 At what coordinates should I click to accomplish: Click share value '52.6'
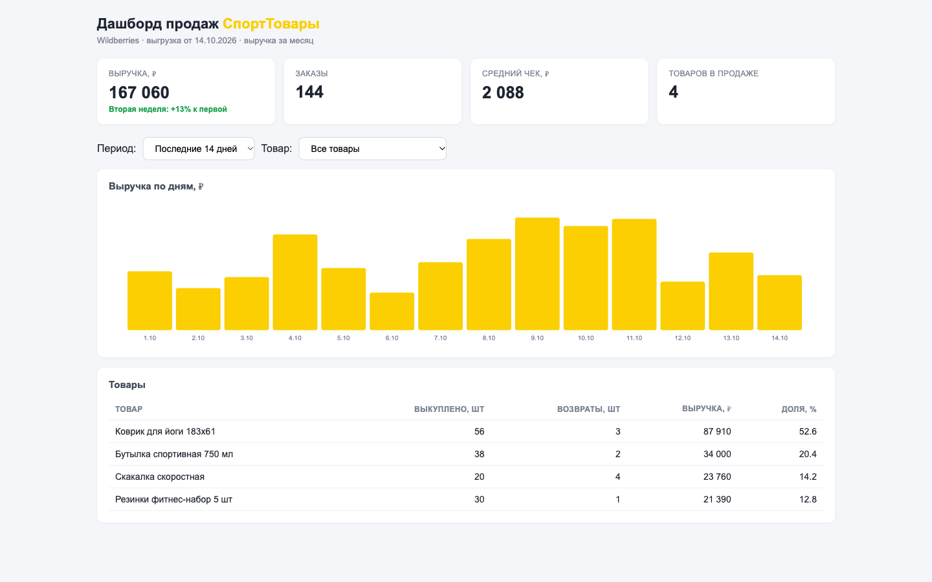(808, 431)
